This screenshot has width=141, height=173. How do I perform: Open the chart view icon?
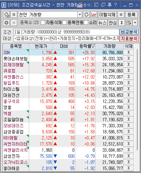[x=94, y=15]
